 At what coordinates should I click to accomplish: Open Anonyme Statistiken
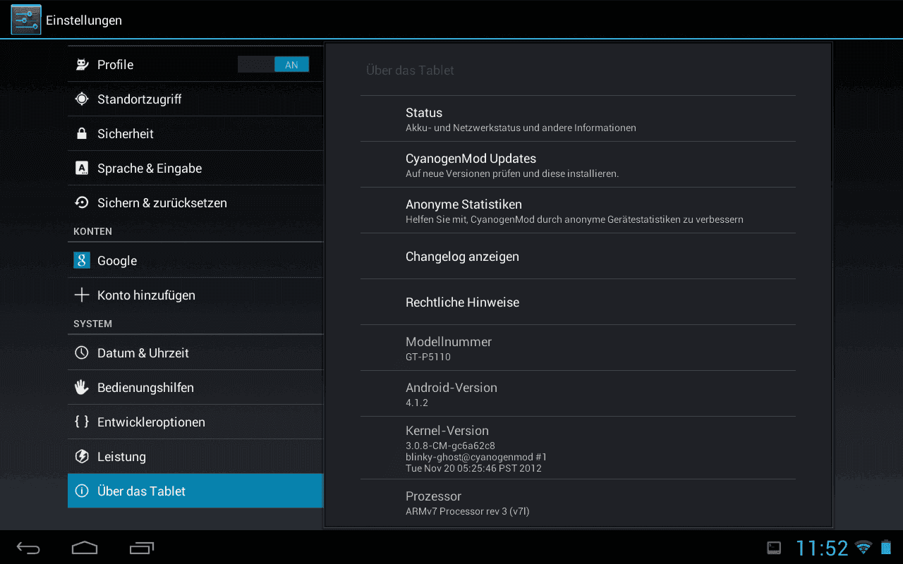coord(578,211)
